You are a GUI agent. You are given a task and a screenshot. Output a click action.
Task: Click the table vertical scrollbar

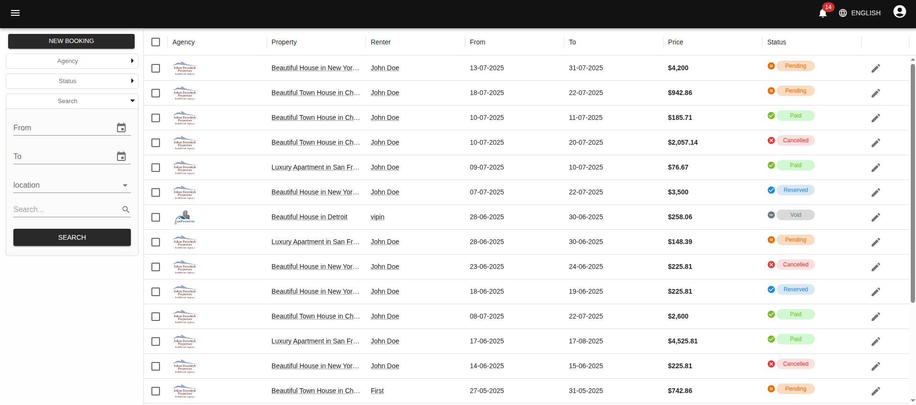pos(913,183)
